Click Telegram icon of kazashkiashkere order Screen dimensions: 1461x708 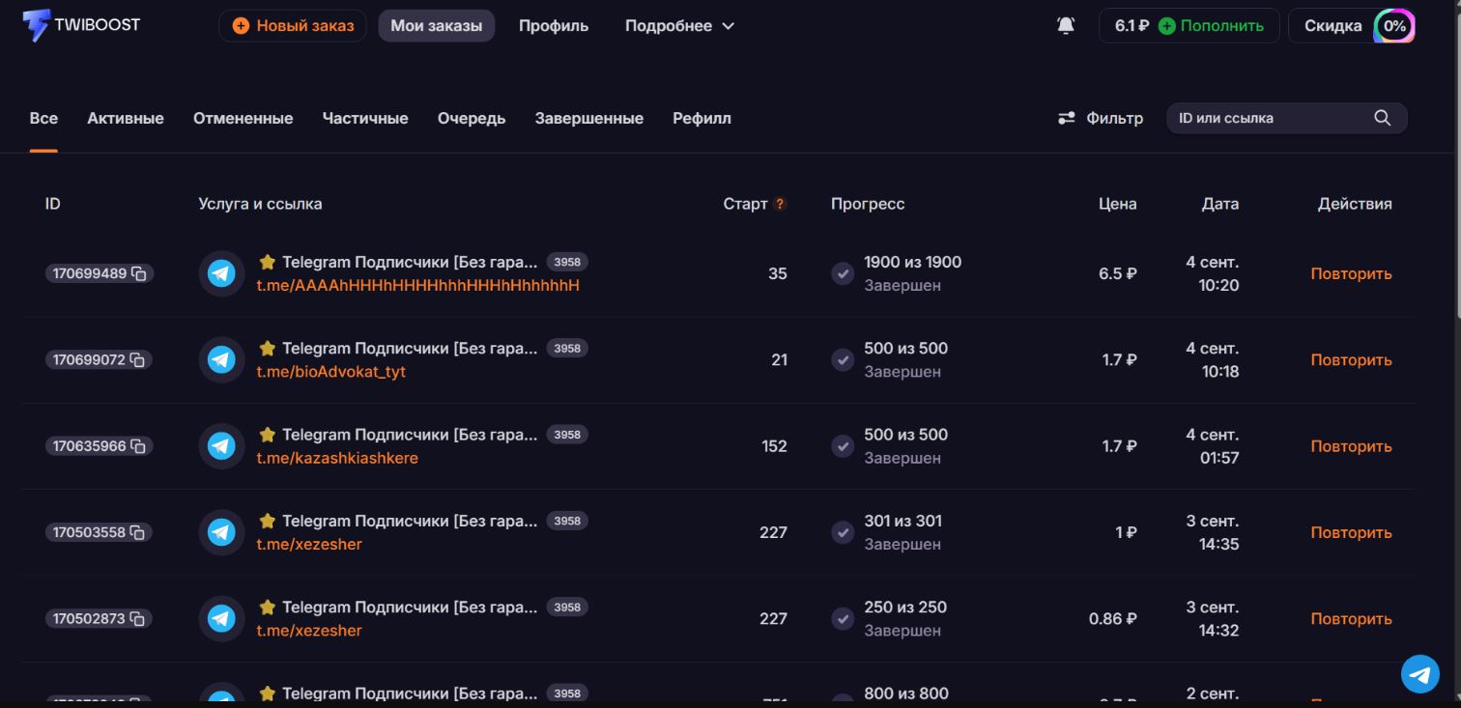coord(221,446)
